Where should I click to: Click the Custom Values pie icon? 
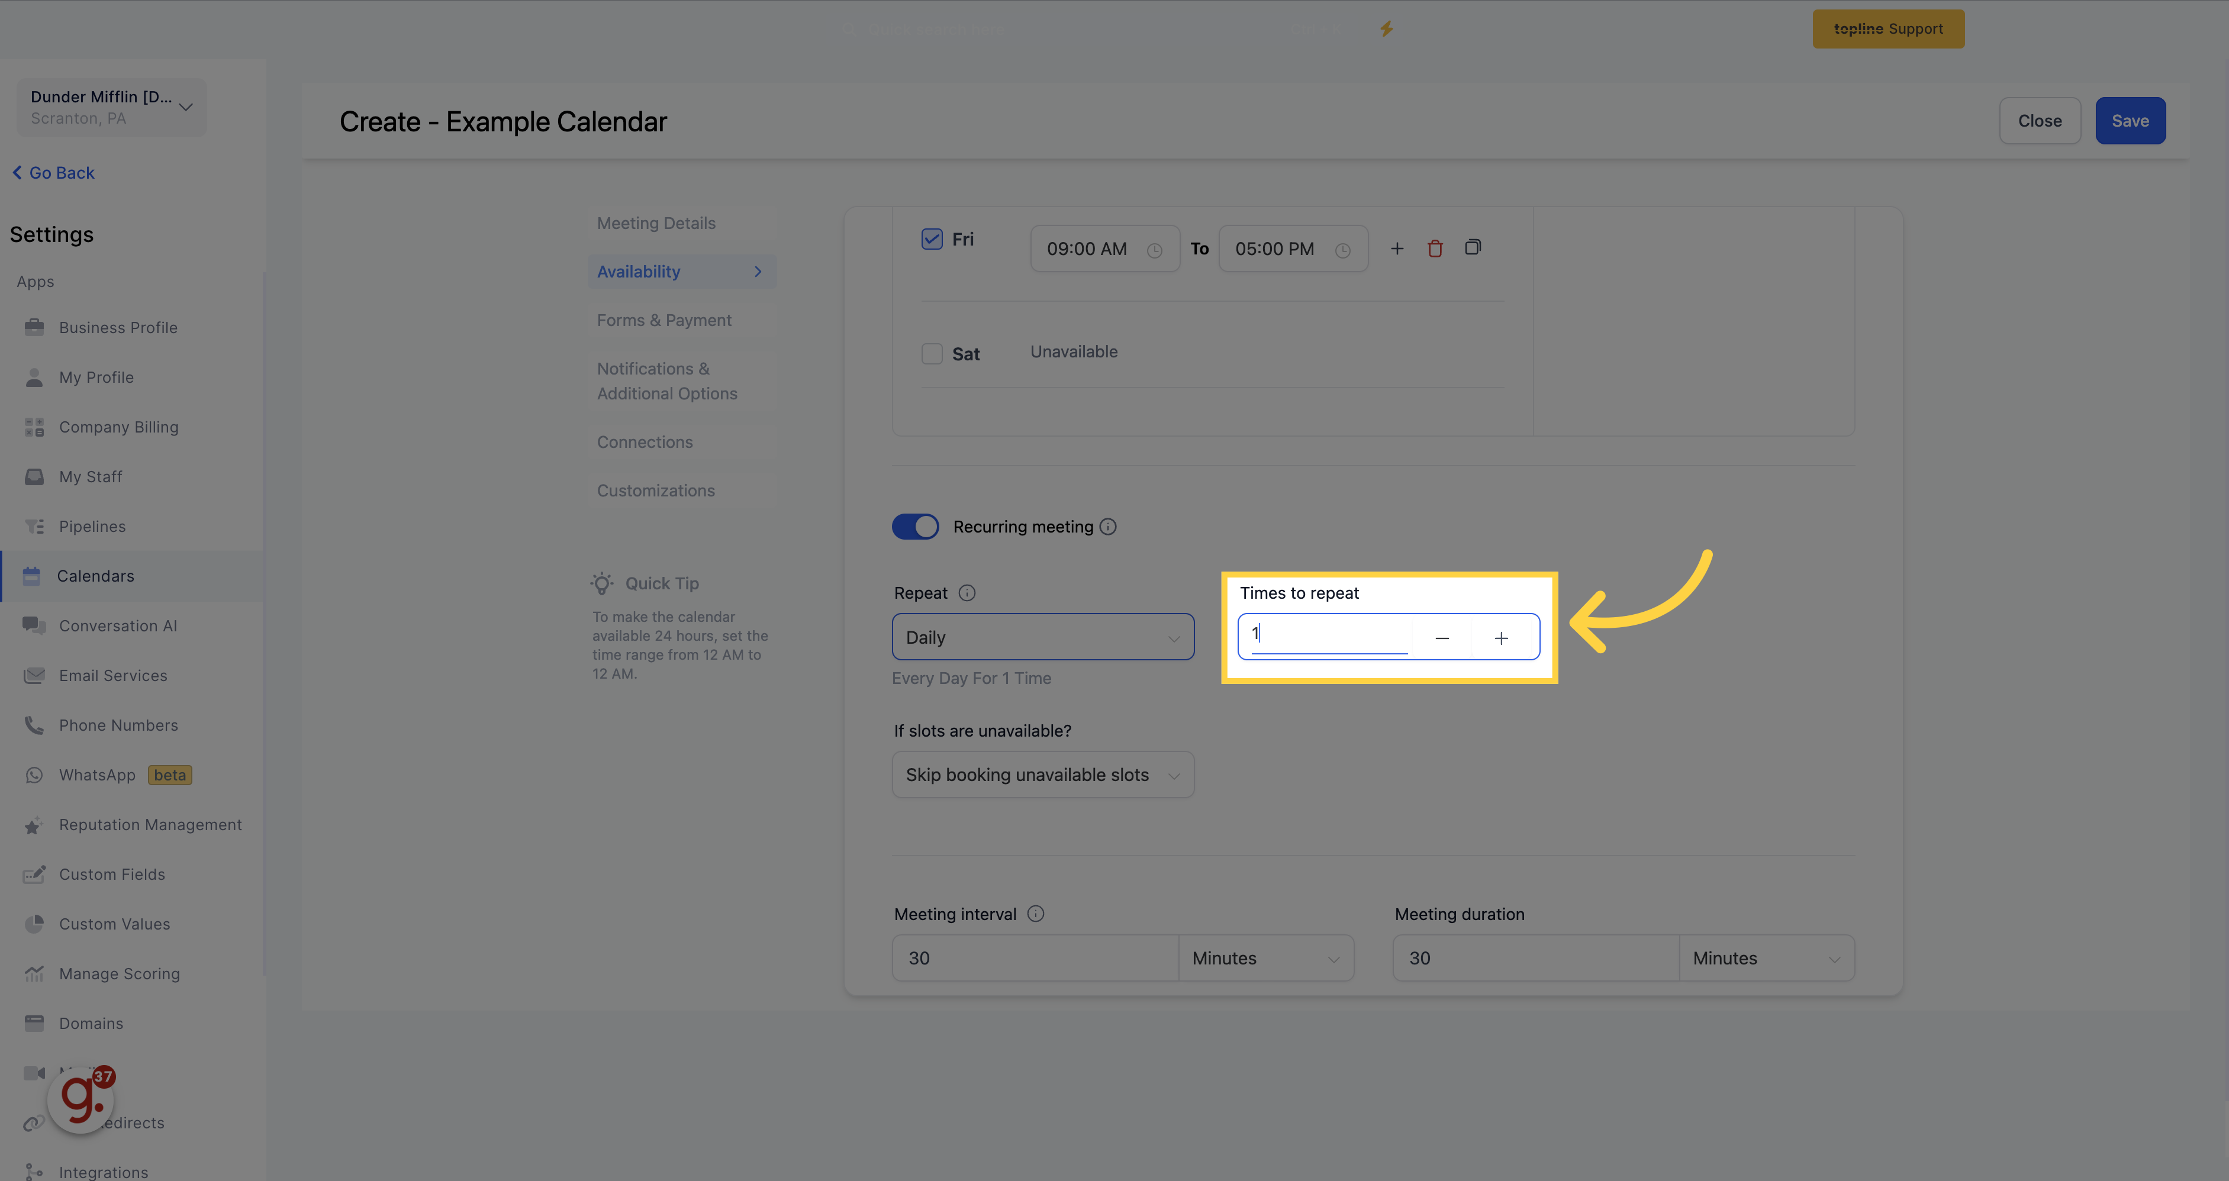click(34, 924)
